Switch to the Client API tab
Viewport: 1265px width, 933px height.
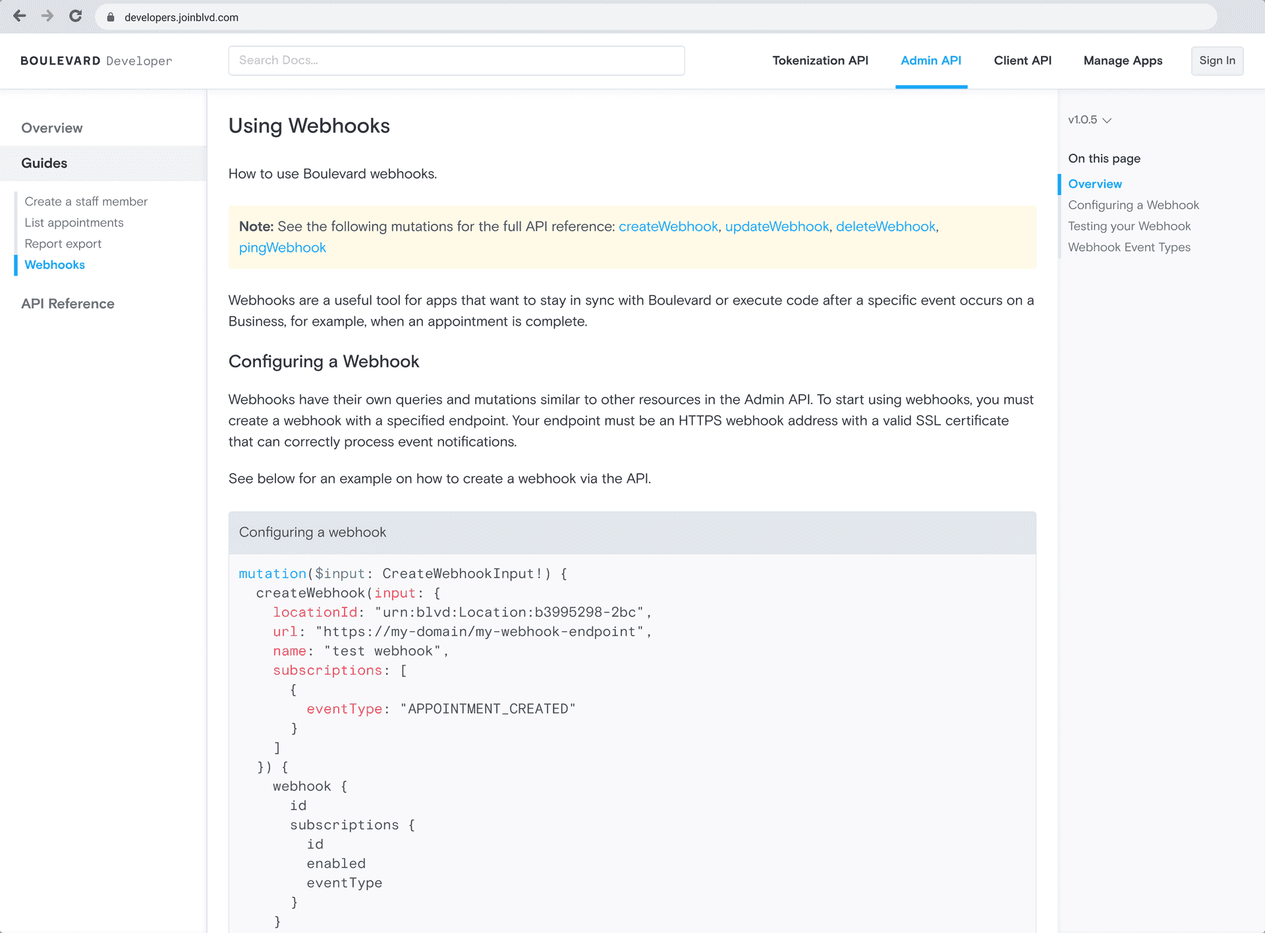1023,61
